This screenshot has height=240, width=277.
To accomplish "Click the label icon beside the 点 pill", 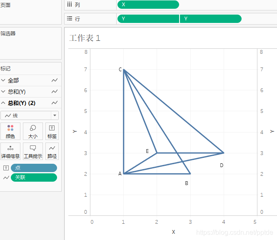I will [6, 168].
